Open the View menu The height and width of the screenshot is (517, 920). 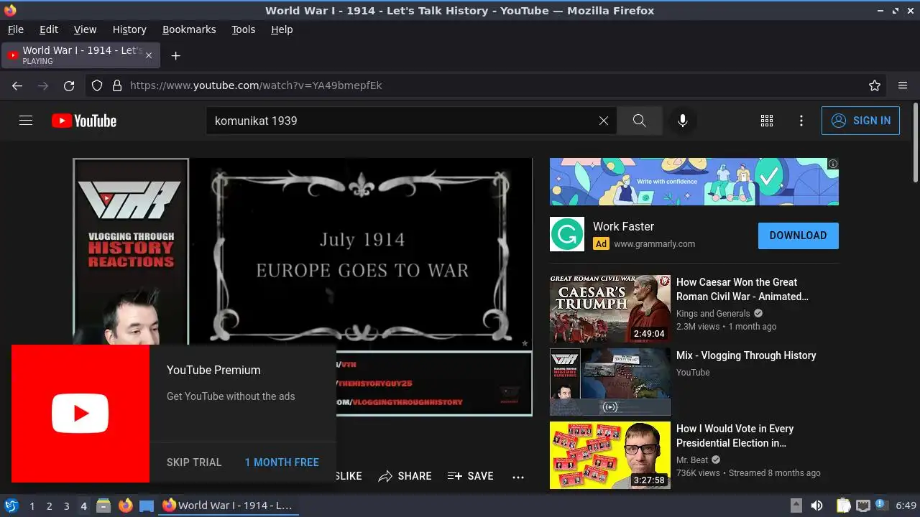coord(85,29)
